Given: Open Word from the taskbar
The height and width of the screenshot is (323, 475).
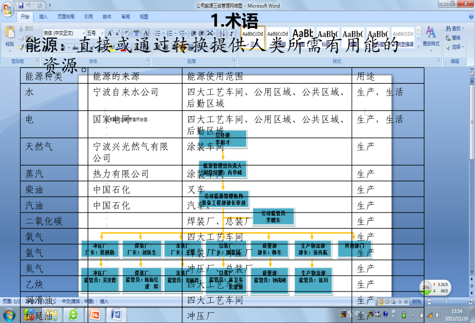Looking at the screenshot, I should [117, 315].
